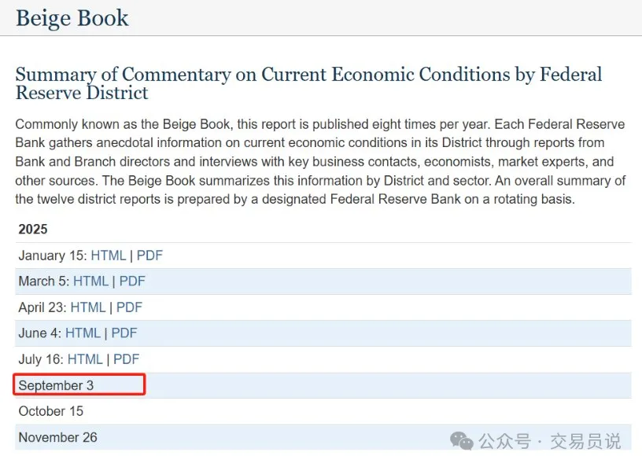The height and width of the screenshot is (467, 642).
Task: Open the April 23 PDF link
Action: pos(129,307)
